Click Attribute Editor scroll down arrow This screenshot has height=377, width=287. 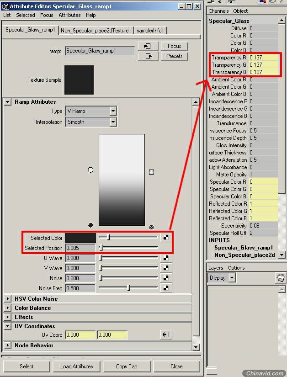point(196,347)
